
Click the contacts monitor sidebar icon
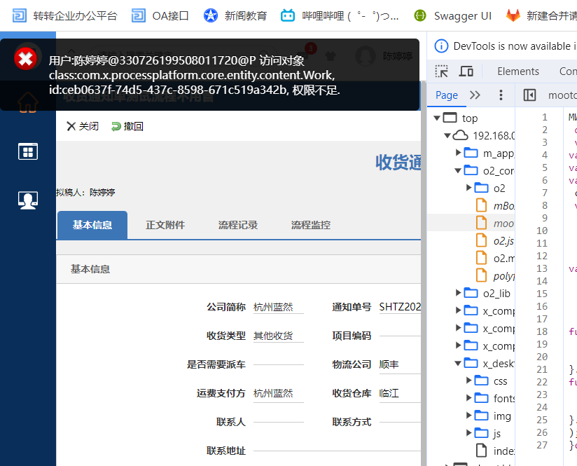(x=28, y=200)
